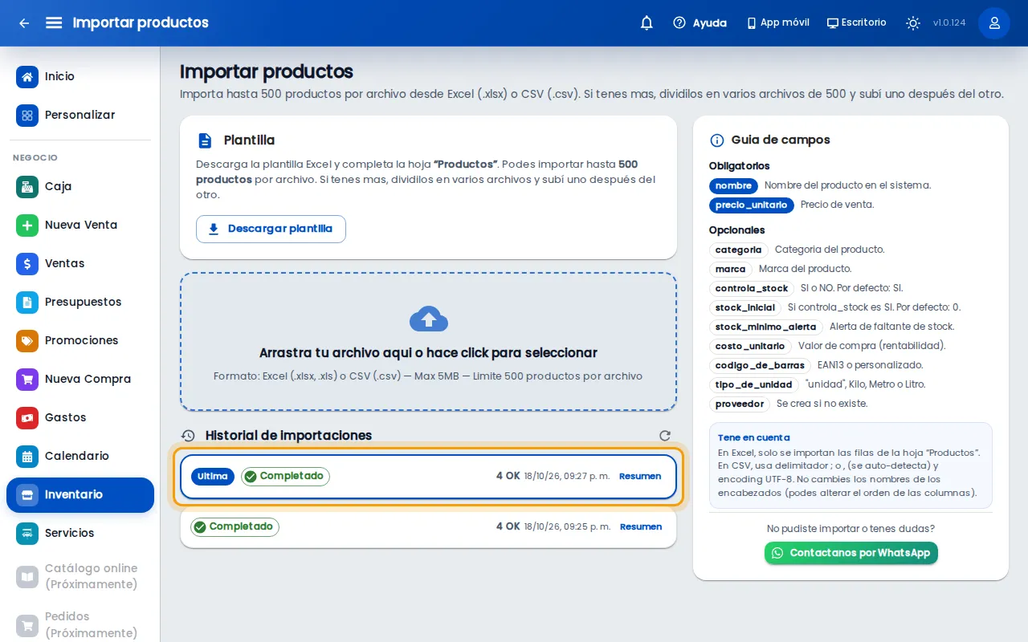Click the cloud upload icon
This screenshot has width=1028, height=642.
point(429,319)
